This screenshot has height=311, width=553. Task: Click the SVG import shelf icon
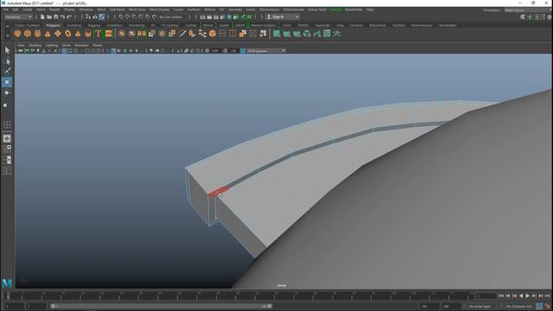pos(108,34)
